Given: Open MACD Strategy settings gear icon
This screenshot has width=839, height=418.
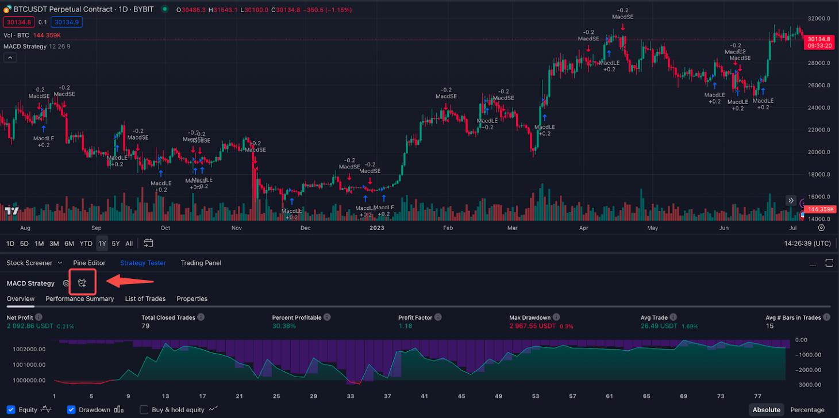Looking at the screenshot, I should click(66, 283).
